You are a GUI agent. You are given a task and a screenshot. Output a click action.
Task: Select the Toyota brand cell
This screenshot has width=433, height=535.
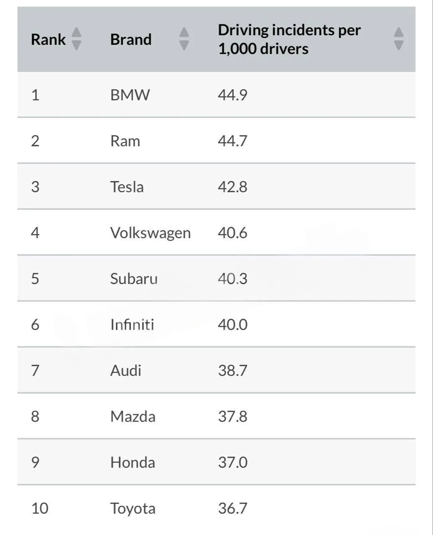click(133, 509)
